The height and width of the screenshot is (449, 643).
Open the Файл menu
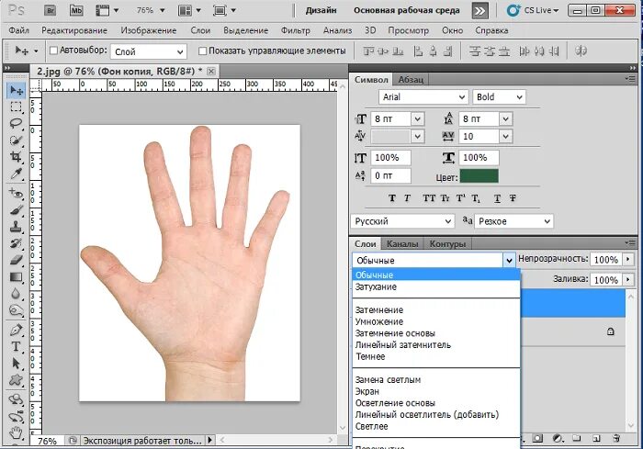[x=18, y=30]
